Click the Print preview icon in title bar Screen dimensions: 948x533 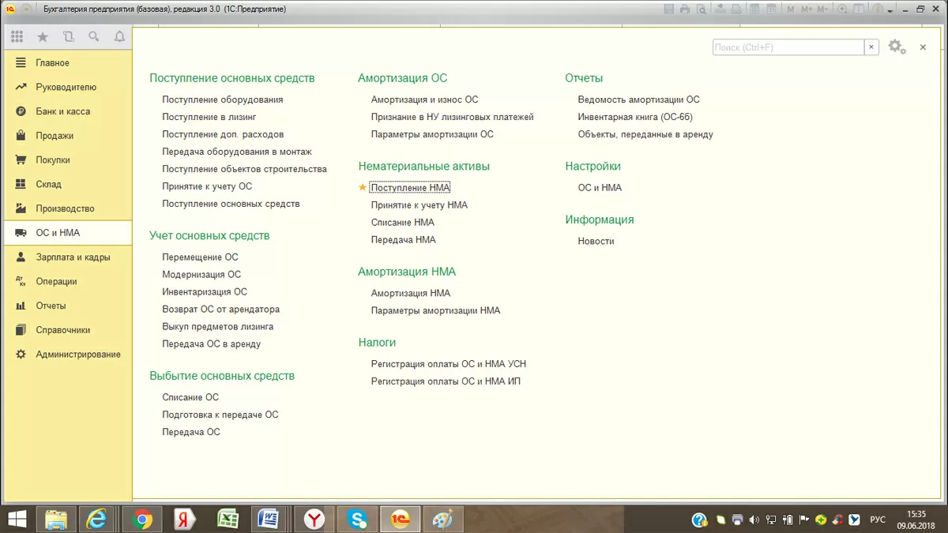[701, 9]
